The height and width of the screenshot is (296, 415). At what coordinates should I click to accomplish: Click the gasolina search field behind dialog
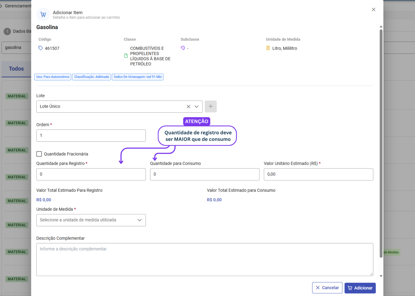click(x=16, y=48)
